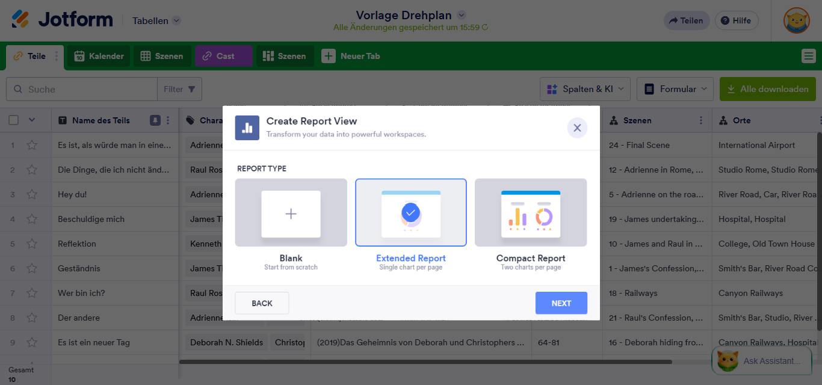This screenshot has height=385, width=822.
Task: Choose the Compact Report option
Action: click(530, 213)
